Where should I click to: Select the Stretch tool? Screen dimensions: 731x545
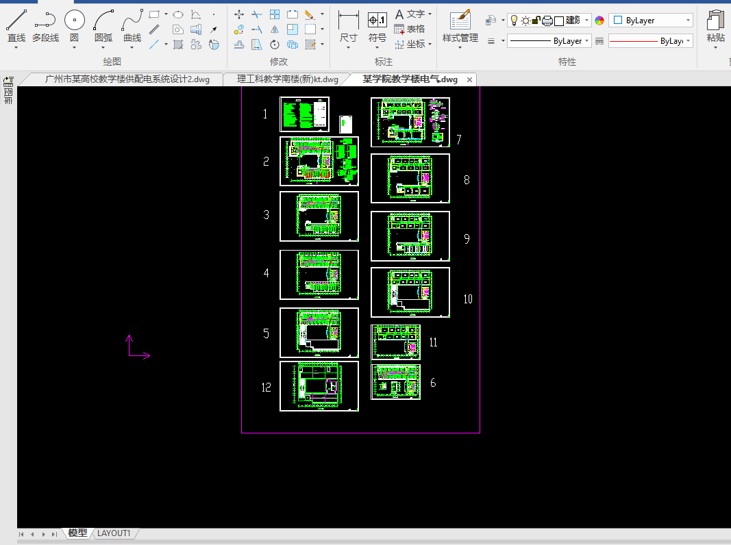(257, 45)
